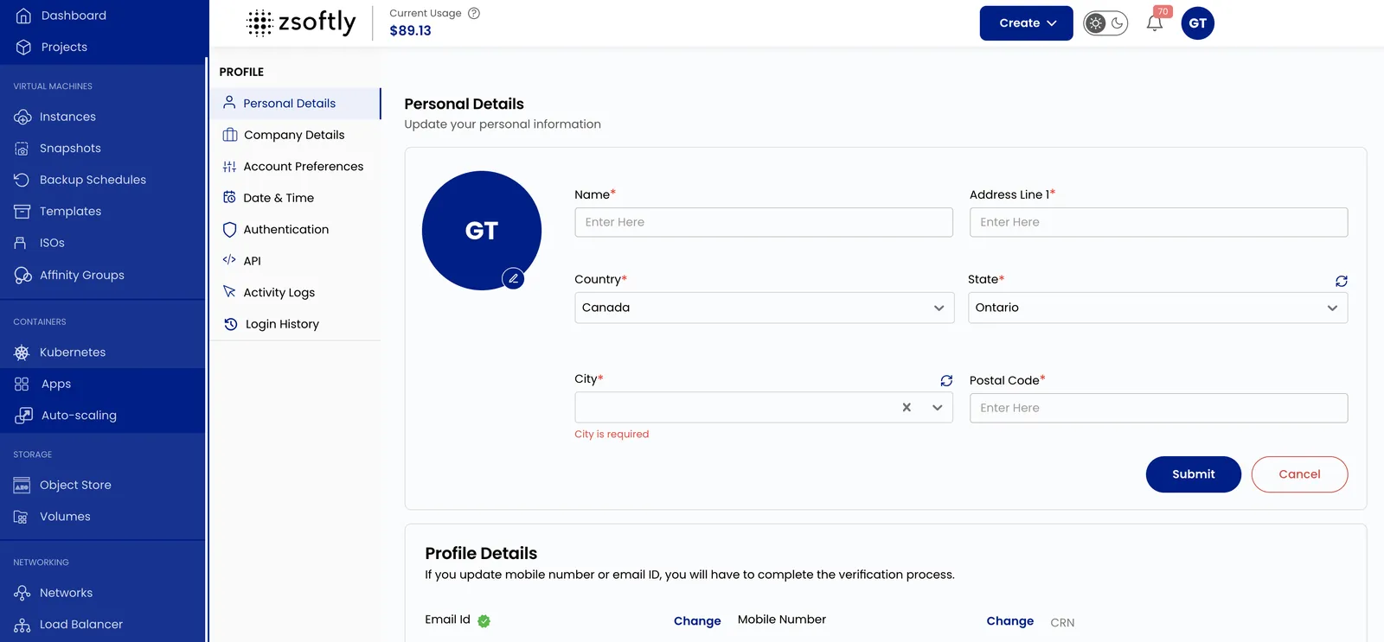Click the Apps grid icon
Viewport: 1384px width, 642px height.
pyautogui.click(x=22, y=384)
